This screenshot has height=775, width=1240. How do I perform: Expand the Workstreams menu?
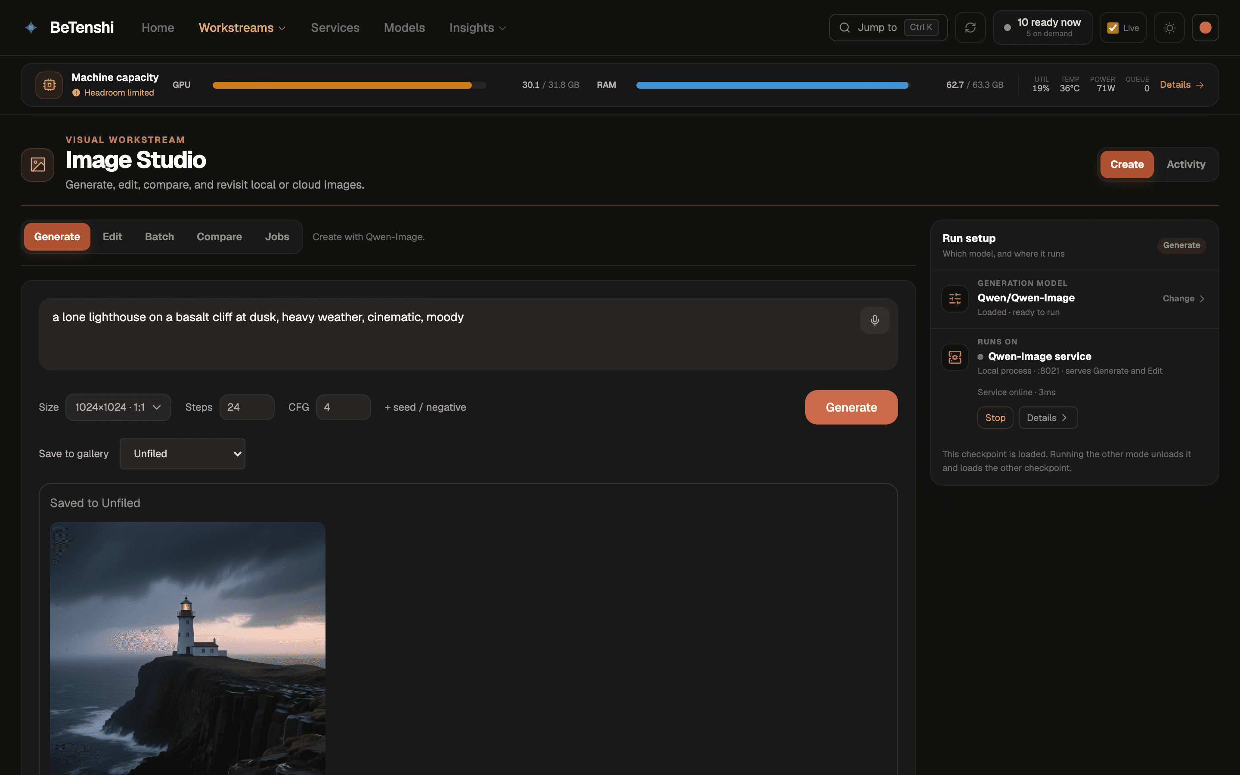coord(242,28)
